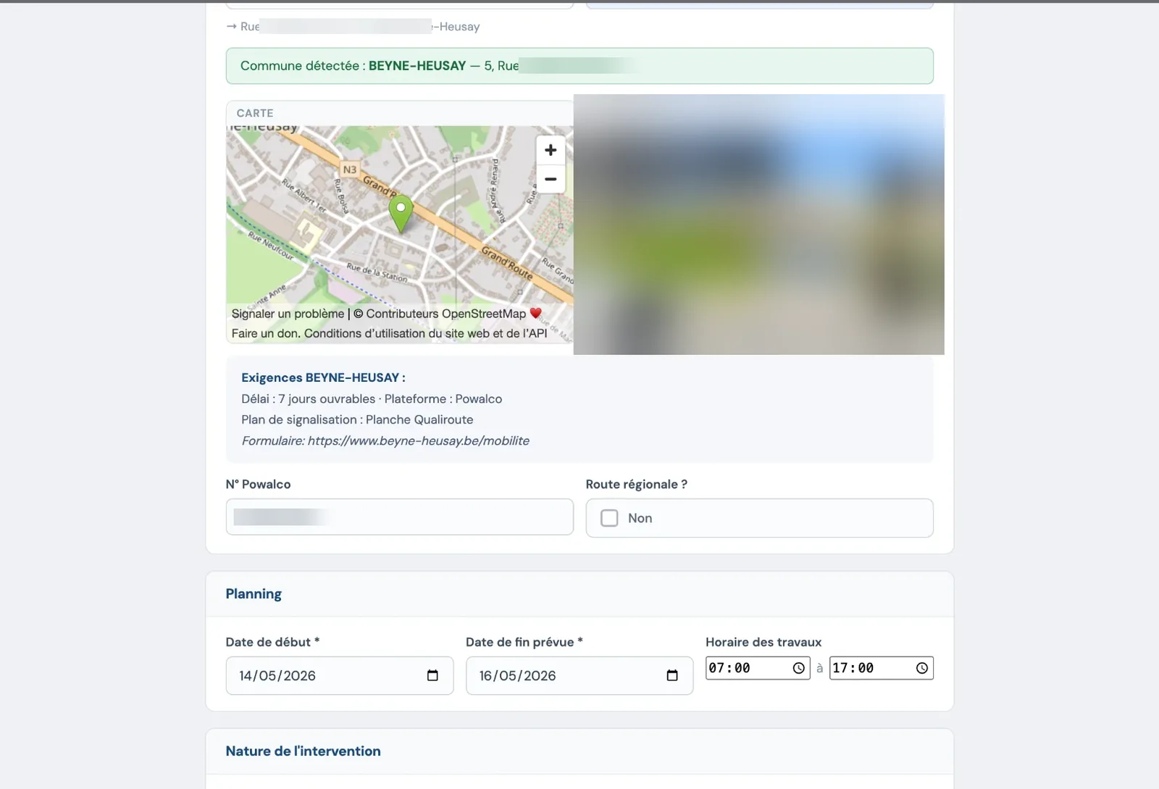
Task: Click 'Exigences BEYNE-HEUSAY' heading
Action: (323, 377)
